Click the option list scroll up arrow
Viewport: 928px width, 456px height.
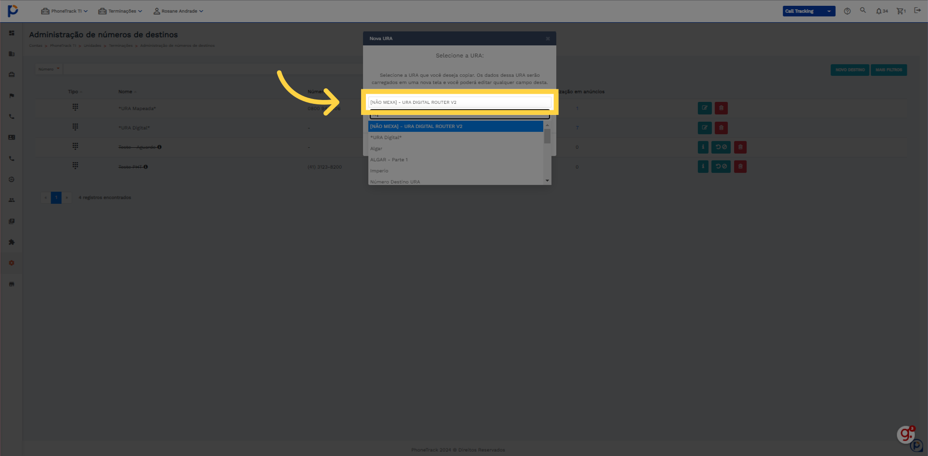pyautogui.click(x=547, y=125)
